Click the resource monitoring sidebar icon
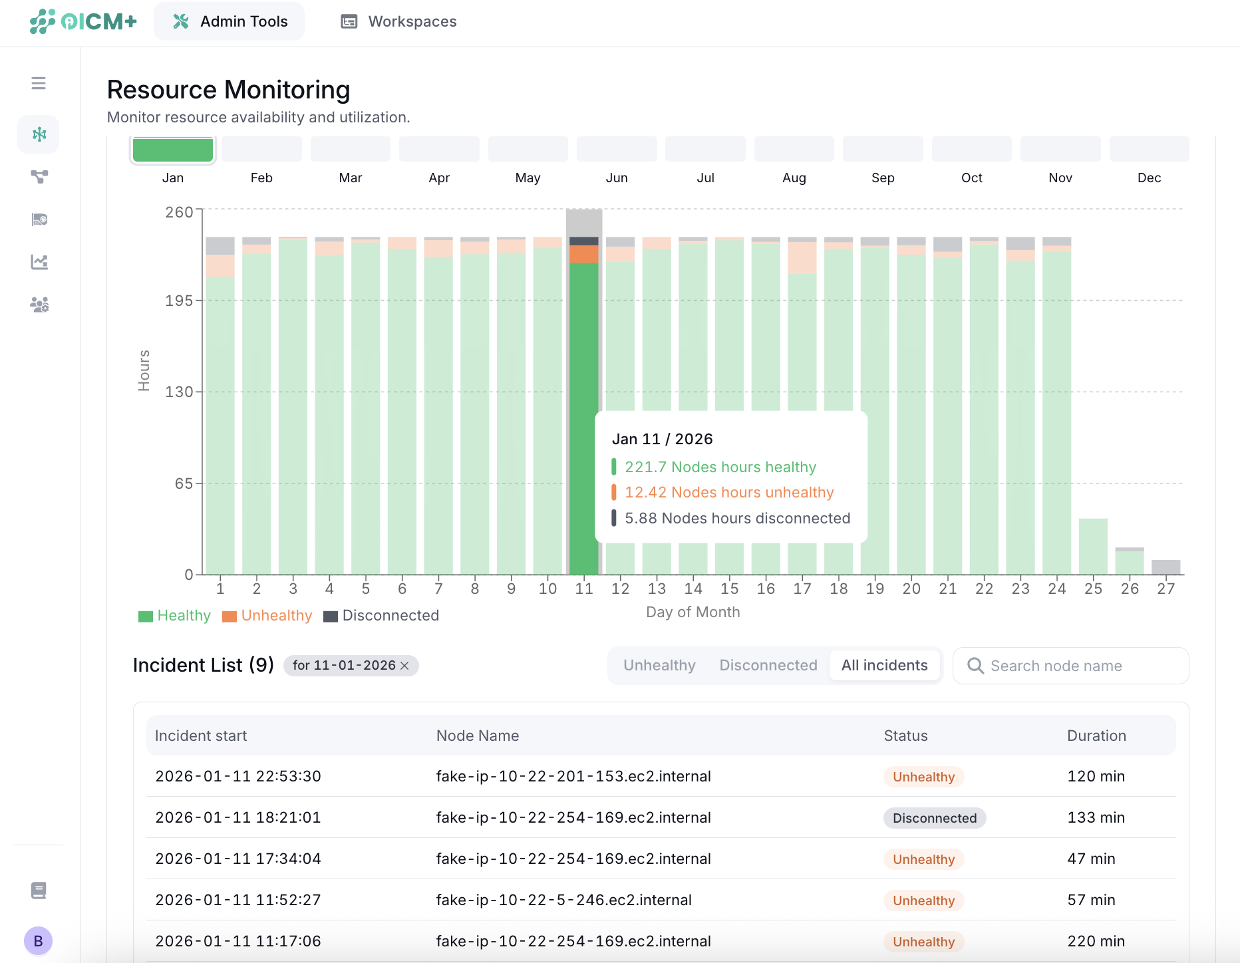Screen dimensions: 1240x963 click(x=39, y=134)
